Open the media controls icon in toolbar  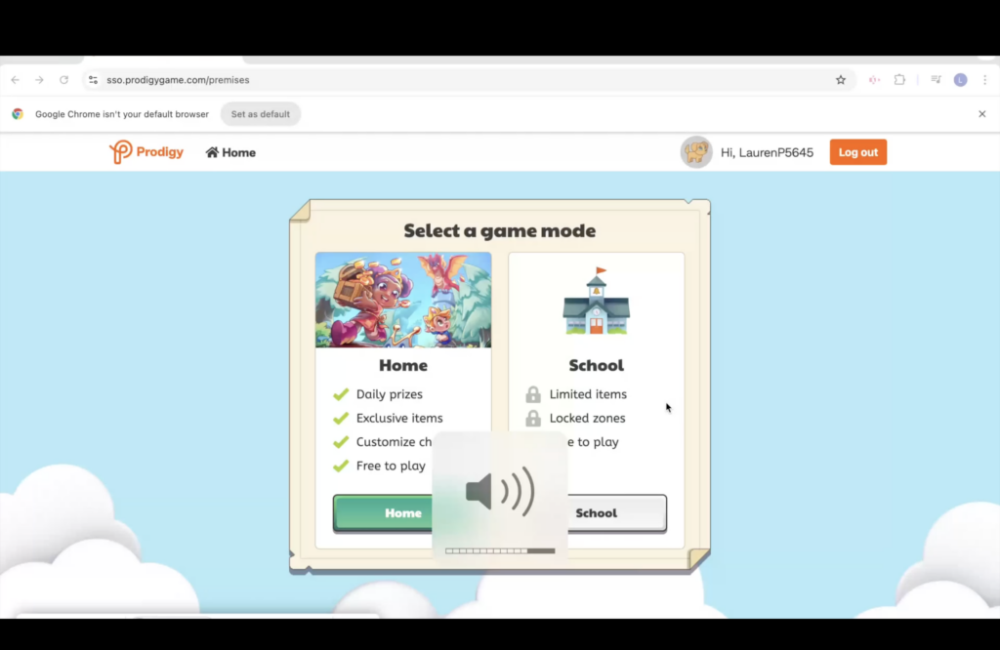(936, 80)
